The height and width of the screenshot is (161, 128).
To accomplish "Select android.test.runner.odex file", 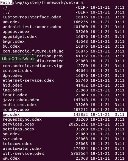I will (65, 27).
